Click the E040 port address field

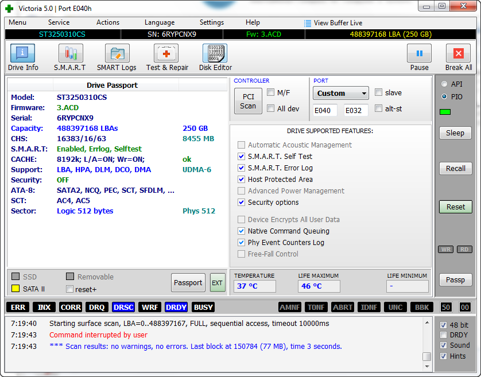[325, 110]
